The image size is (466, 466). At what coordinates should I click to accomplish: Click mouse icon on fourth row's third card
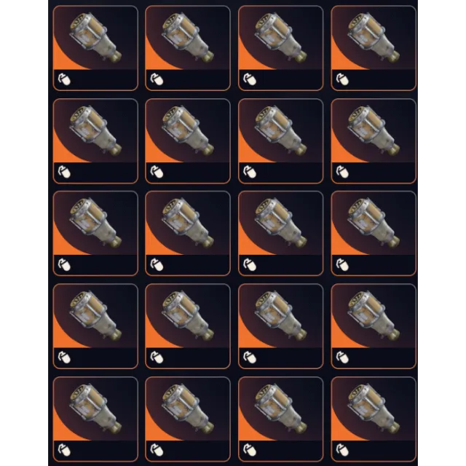click(x=250, y=358)
